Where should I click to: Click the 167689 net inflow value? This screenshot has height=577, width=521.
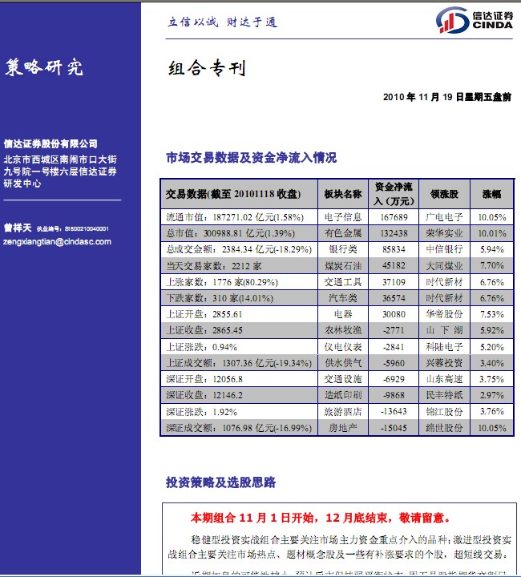point(394,217)
